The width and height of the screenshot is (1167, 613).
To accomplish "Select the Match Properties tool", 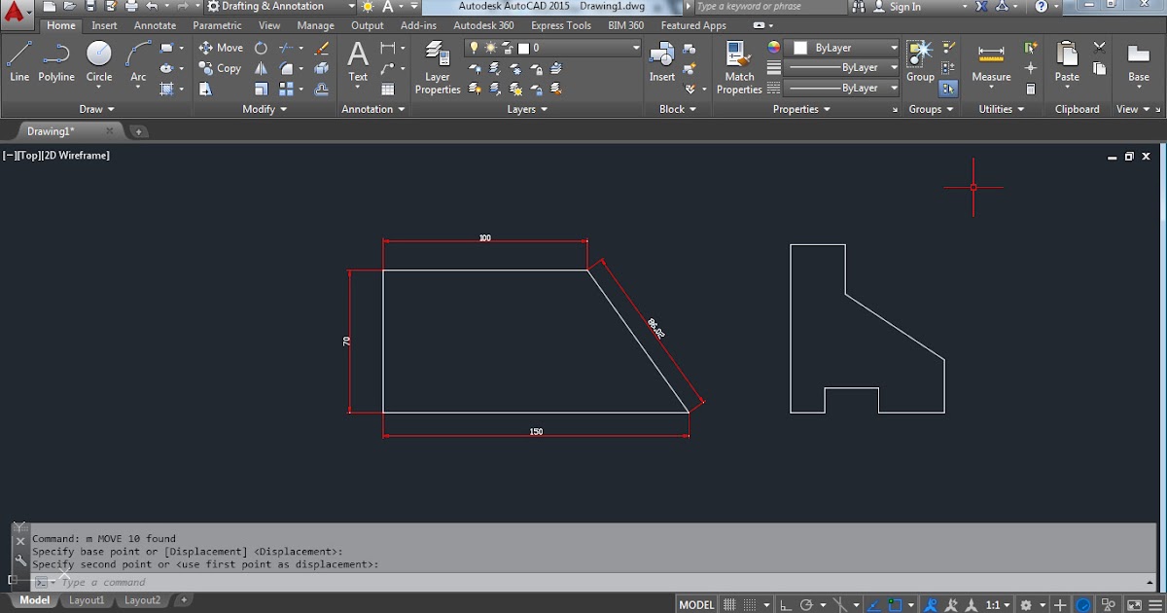I will coord(737,58).
